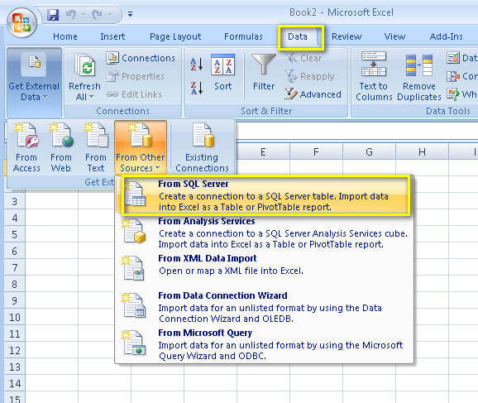Screen dimensions: 478x403
Task: Select row 7 header
Action: (14, 267)
